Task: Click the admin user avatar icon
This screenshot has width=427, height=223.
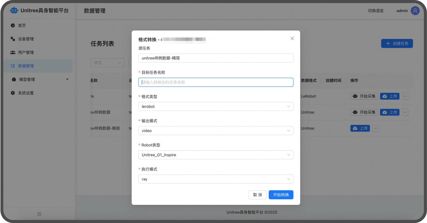Action: 415,11
